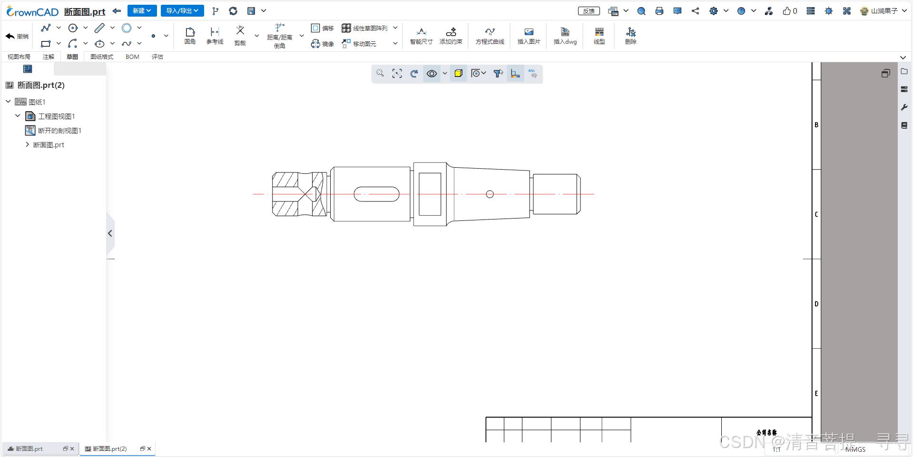
Task: Select the rectangle sketch tool
Action: tap(46, 44)
